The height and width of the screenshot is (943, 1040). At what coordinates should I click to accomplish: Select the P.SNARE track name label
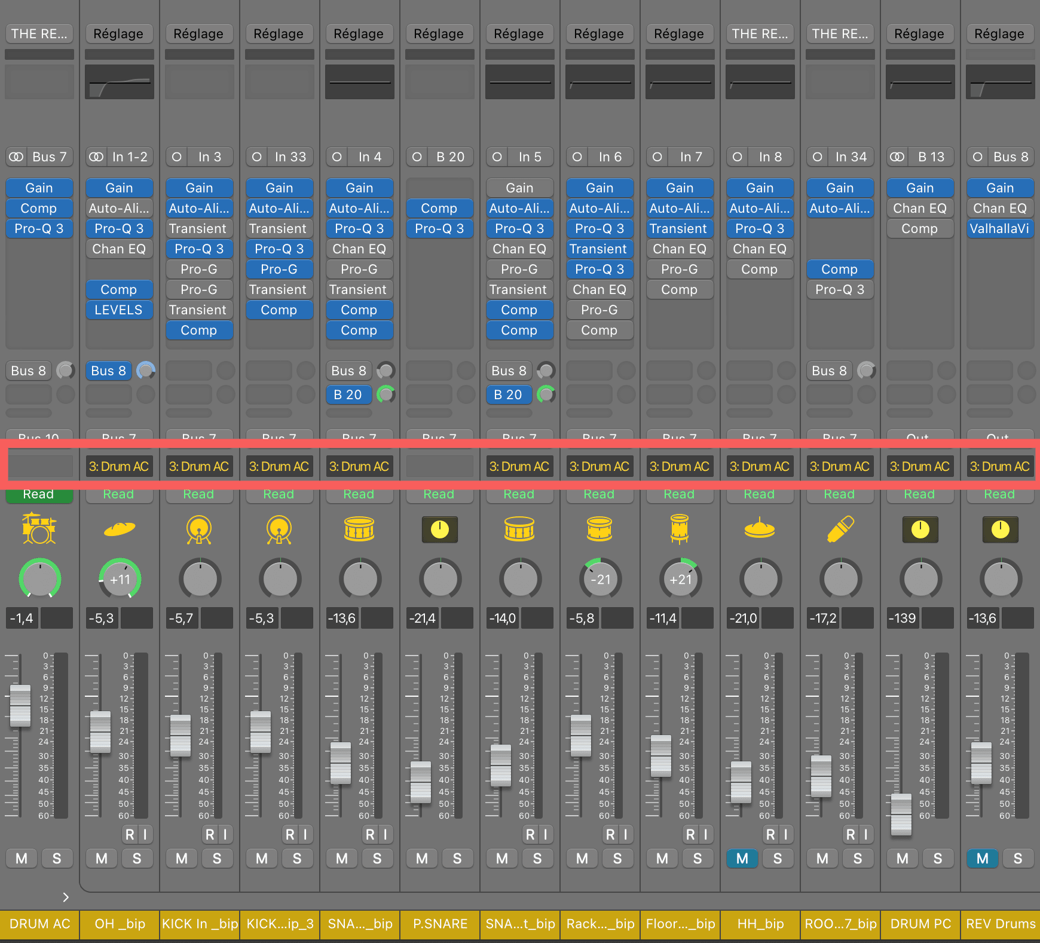pyautogui.click(x=440, y=924)
